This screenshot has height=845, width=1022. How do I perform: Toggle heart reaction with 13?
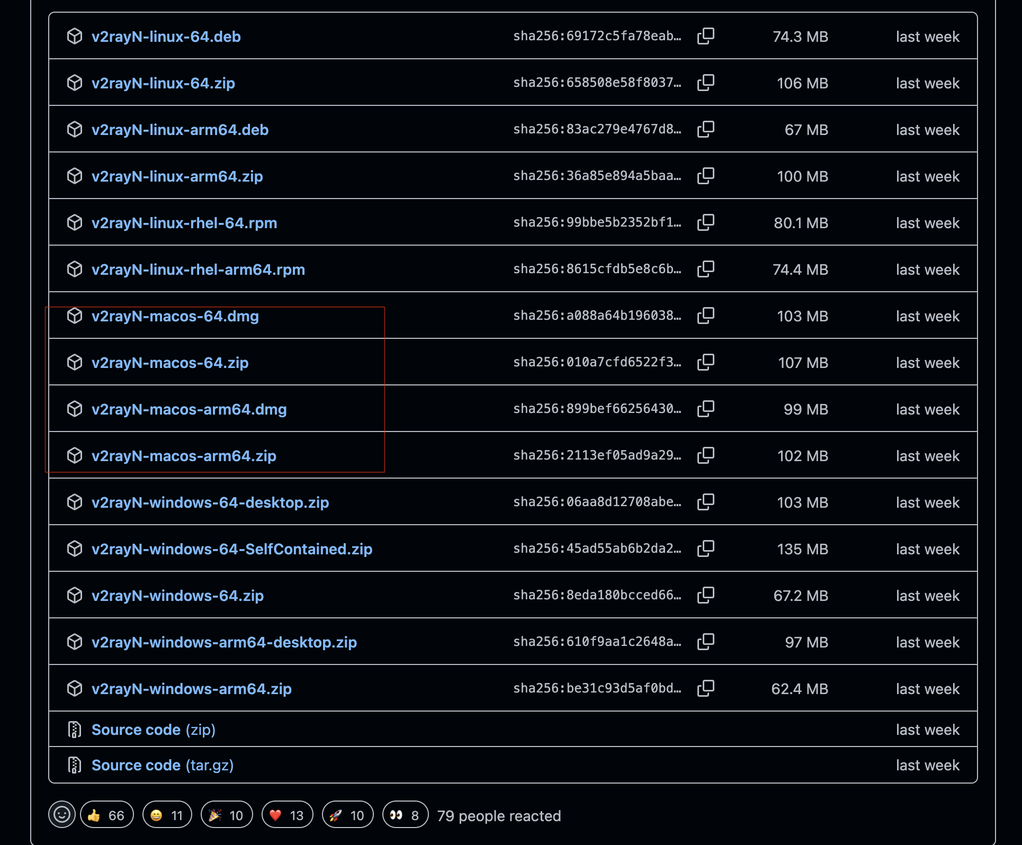click(287, 815)
